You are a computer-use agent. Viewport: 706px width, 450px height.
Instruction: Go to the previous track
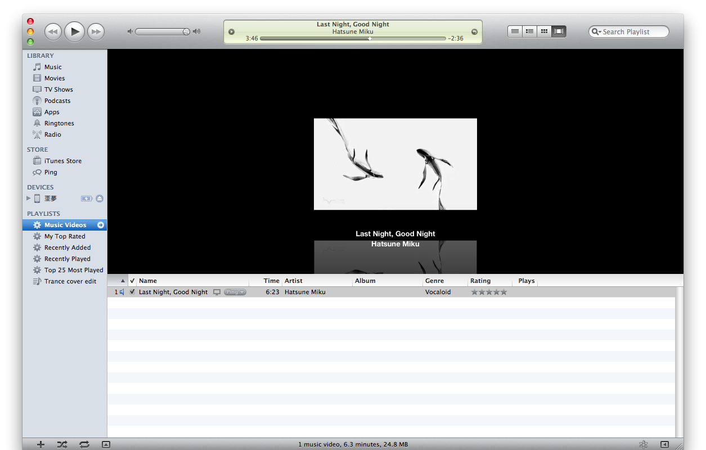pyautogui.click(x=53, y=31)
